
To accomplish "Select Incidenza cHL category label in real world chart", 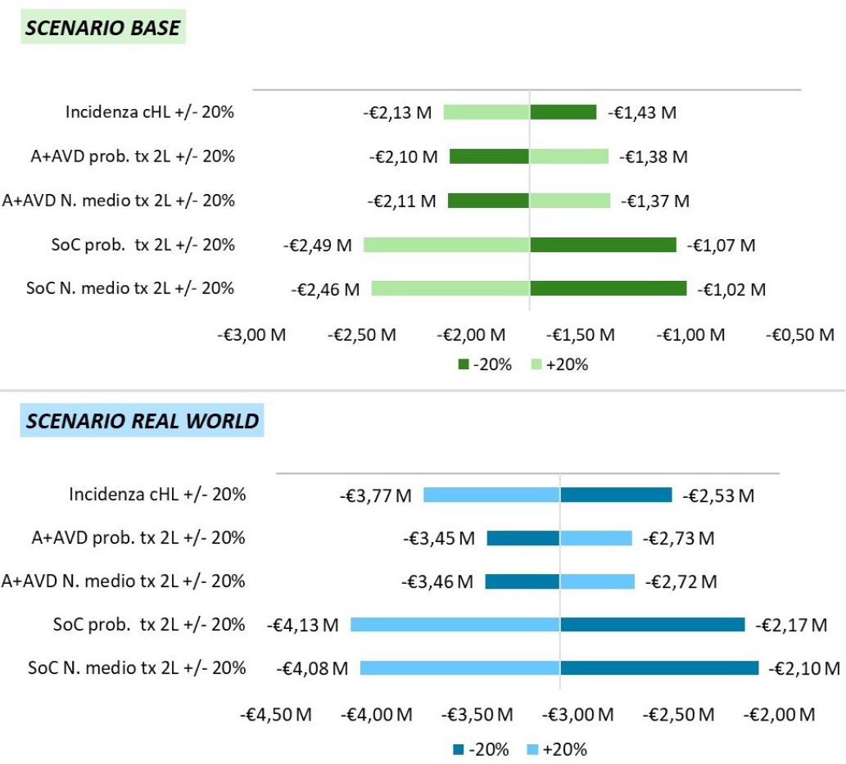I will pyautogui.click(x=157, y=495).
